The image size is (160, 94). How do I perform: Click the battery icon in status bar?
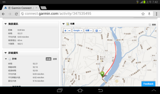144,2
